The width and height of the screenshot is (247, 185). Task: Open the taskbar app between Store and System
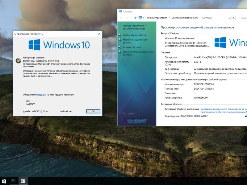tap(14, 181)
